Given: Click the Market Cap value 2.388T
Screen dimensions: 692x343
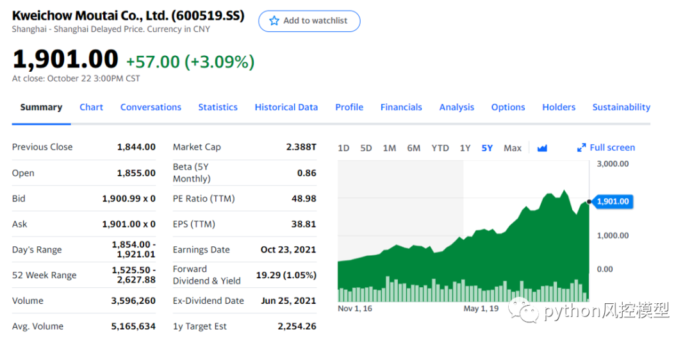Looking at the screenshot, I should click(x=301, y=147).
